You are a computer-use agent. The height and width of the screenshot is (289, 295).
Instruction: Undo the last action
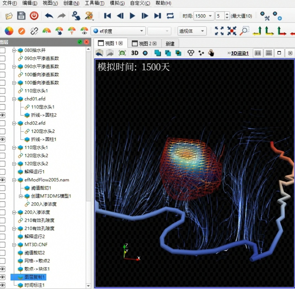point(49,16)
